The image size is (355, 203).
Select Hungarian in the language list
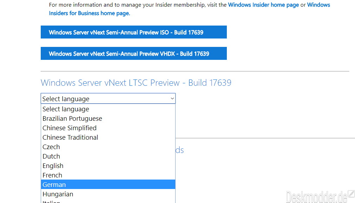coord(108,194)
